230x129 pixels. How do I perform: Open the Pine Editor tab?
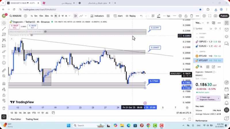click(x=16, y=119)
